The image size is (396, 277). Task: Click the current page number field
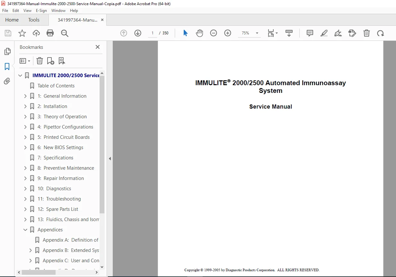point(152,33)
